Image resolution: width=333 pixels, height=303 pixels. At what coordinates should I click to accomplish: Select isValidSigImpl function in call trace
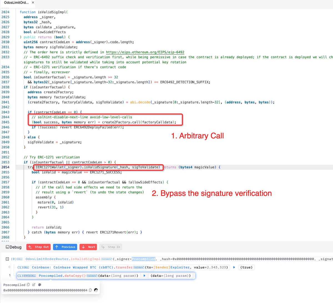tap(86, 259)
